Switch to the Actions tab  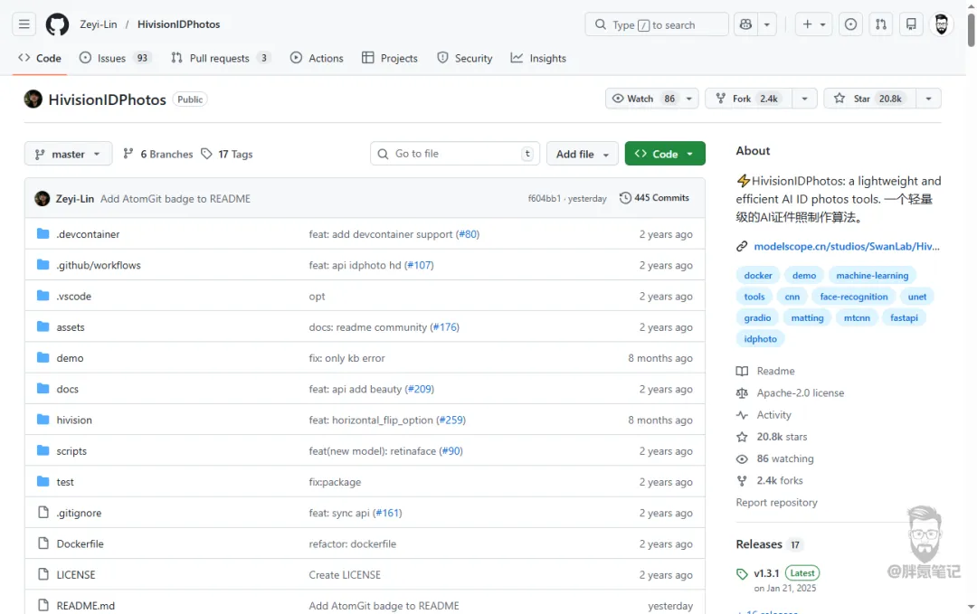coord(317,58)
